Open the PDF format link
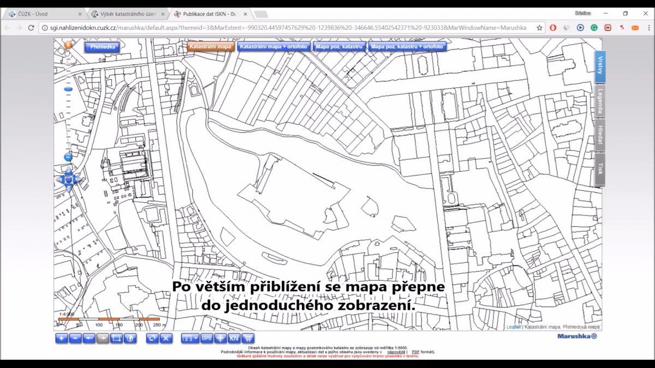 point(416,352)
